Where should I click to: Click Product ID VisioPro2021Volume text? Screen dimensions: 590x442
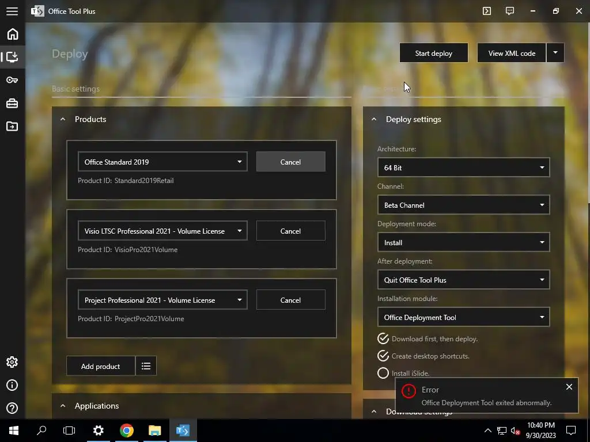coord(127,250)
